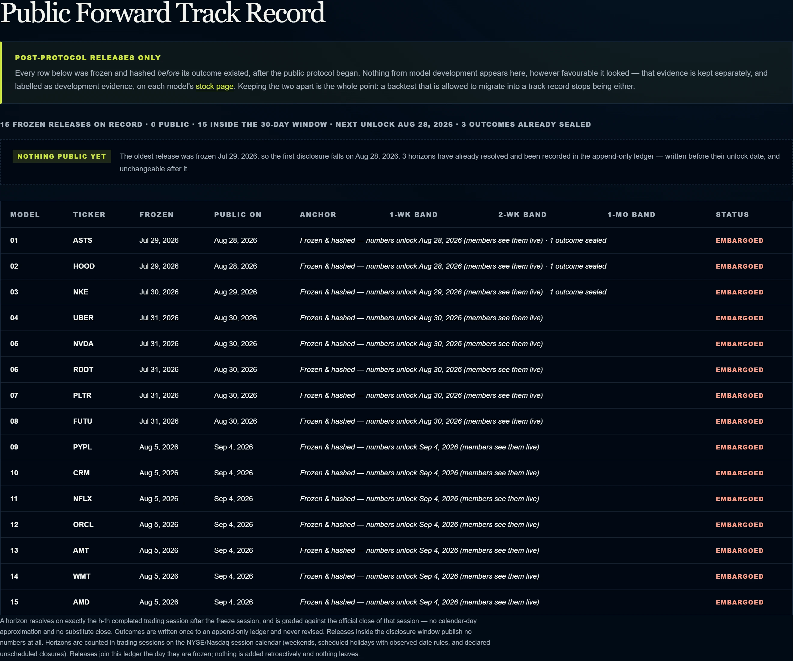793x661 pixels.
Task: Select the AMT ticker cell
Action: coord(81,550)
